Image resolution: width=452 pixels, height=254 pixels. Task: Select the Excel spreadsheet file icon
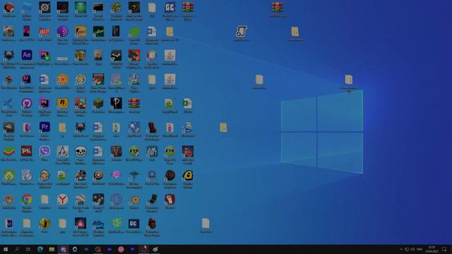coord(187,103)
